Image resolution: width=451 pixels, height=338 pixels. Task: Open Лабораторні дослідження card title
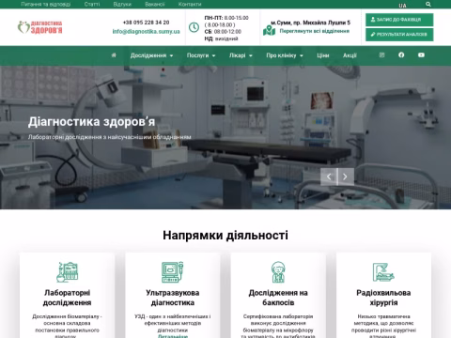[x=68, y=298]
